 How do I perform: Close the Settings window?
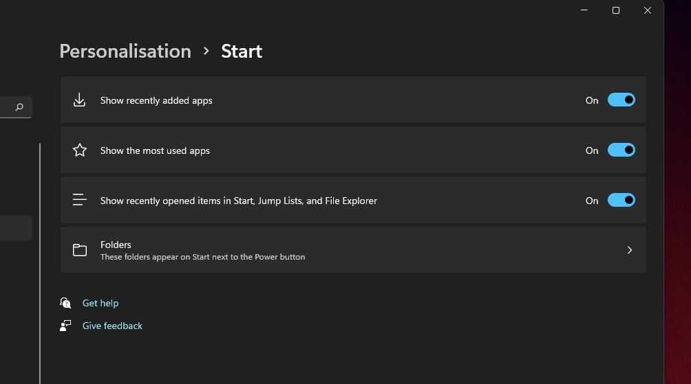[x=648, y=10]
